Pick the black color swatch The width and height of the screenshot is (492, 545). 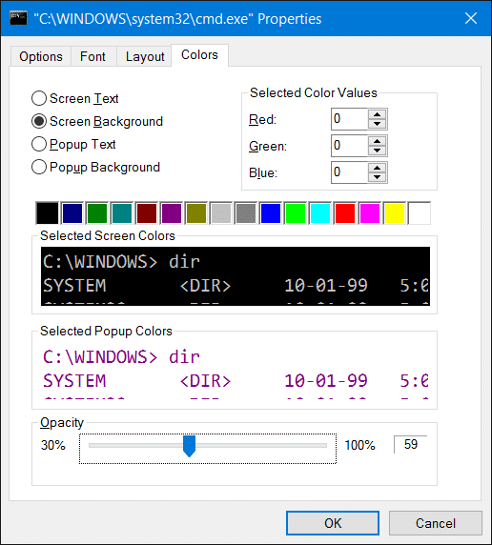(x=48, y=213)
